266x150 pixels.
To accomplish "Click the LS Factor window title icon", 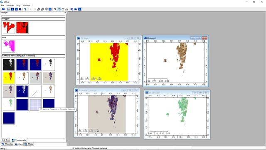I will click(147, 92).
